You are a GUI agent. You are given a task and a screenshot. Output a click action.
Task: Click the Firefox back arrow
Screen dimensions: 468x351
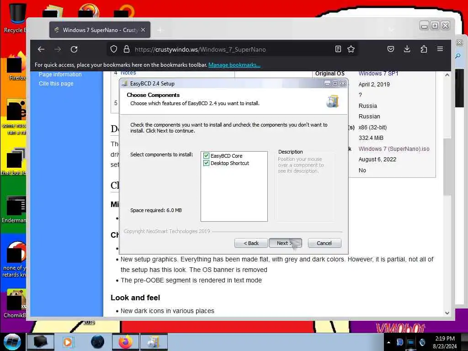pyautogui.click(x=41, y=49)
